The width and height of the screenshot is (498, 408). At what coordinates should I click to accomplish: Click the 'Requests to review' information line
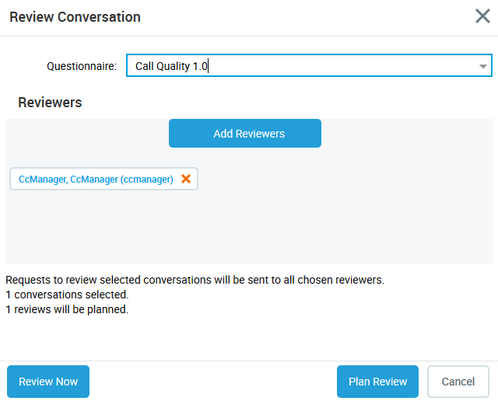click(x=195, y=280)
